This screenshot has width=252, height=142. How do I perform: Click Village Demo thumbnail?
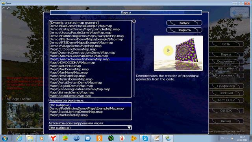coord(25,115)
